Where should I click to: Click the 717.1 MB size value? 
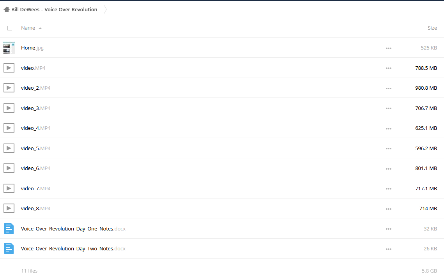(x=426, y=189)
